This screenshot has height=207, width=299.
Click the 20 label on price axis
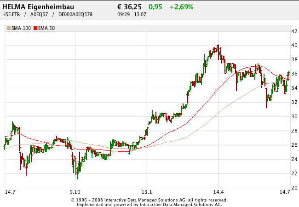pyautogui.click(x=293, y=188)
